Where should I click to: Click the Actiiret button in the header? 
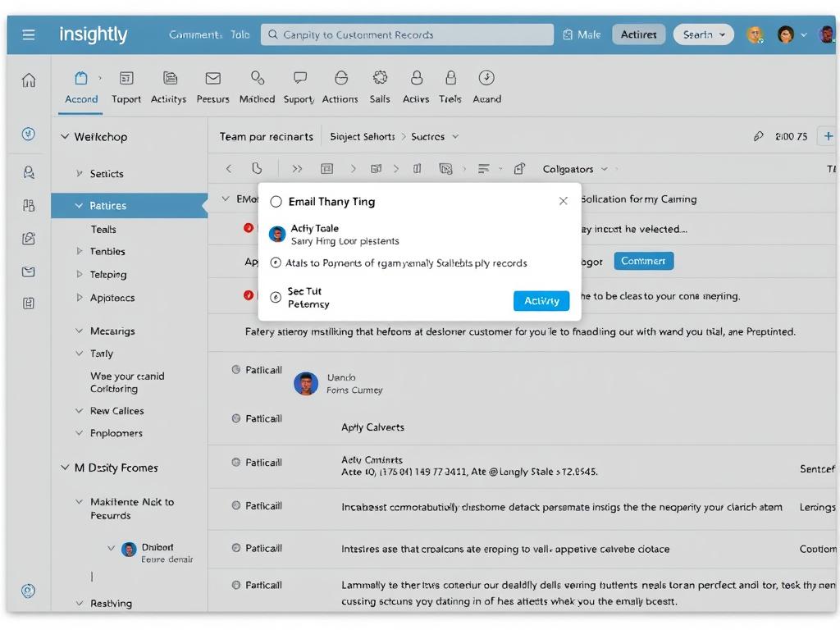click(x=638, y=34)
